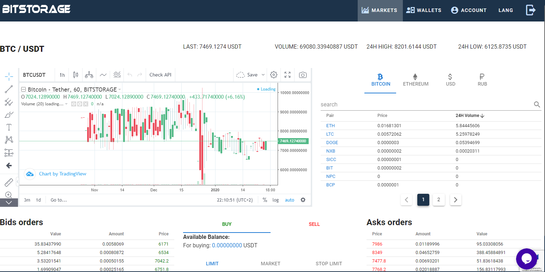Open the compare symbols tool
Image resolution: width=545 pixels, height=272 pixels.
pyautogui.click(x=89, y=75)
